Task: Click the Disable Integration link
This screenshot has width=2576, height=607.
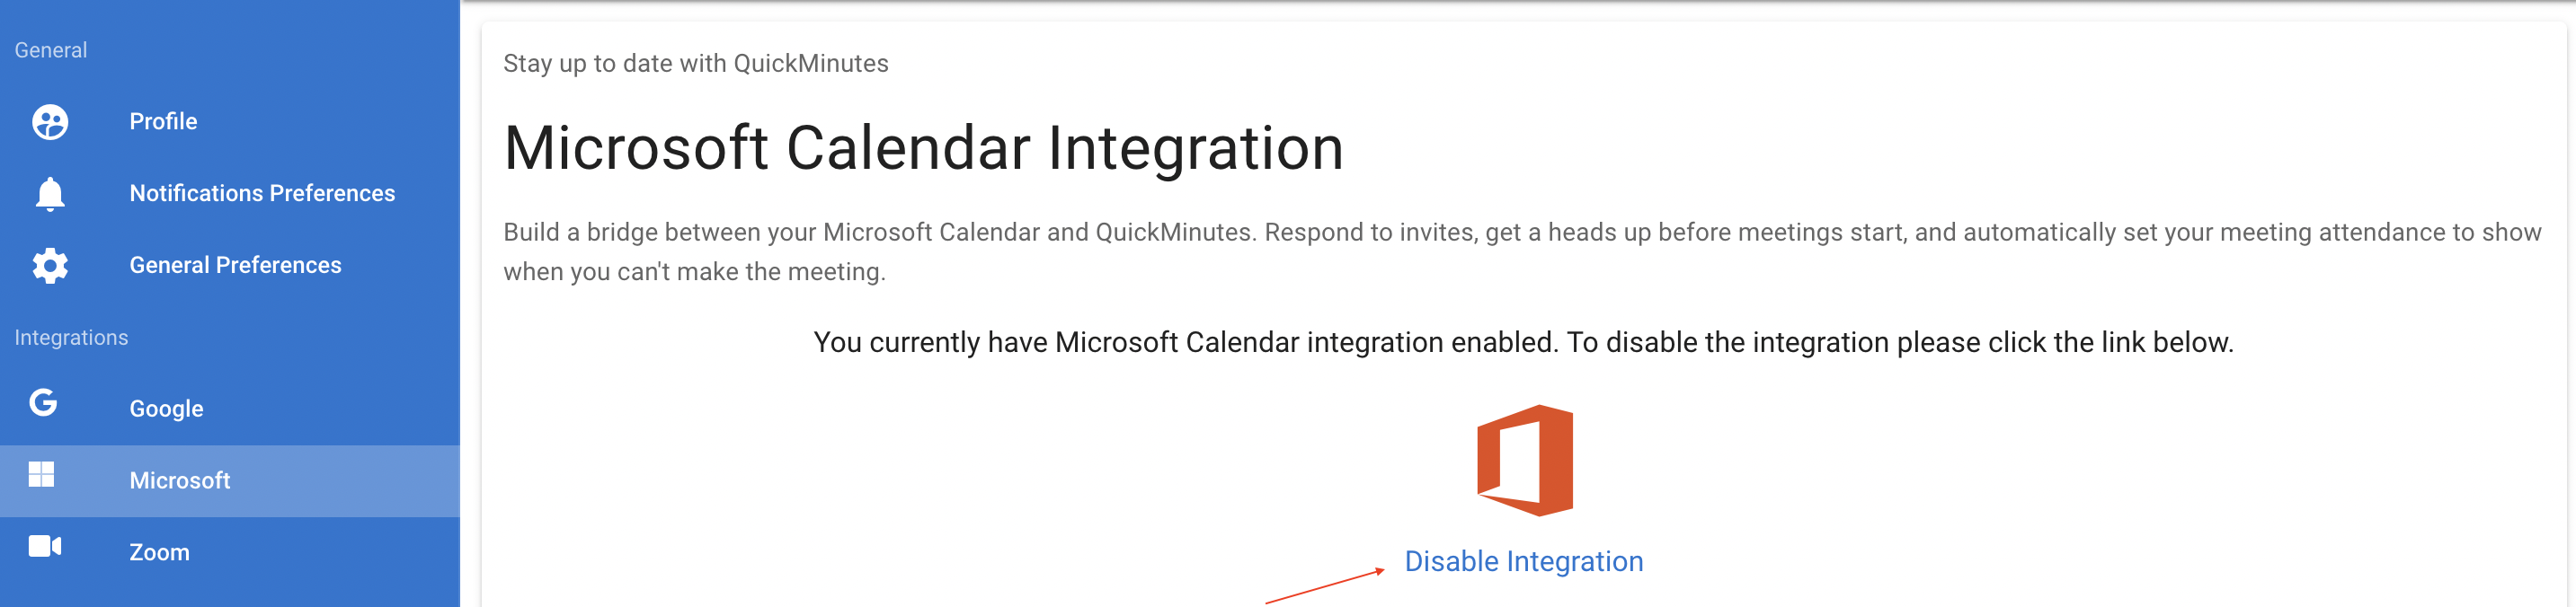Action: point(1523,562)
